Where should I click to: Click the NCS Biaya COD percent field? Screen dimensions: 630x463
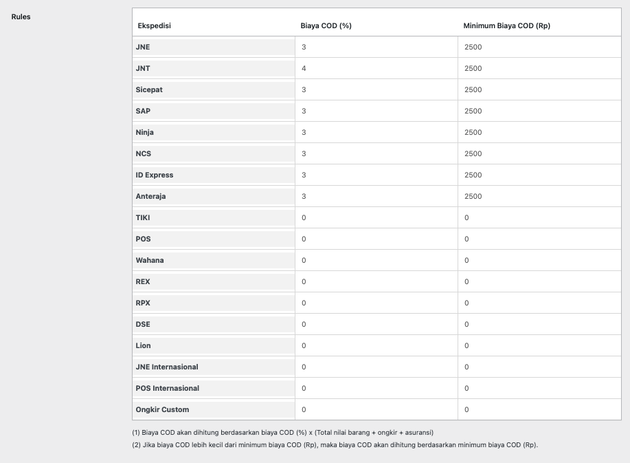click(x=376, y=153)
